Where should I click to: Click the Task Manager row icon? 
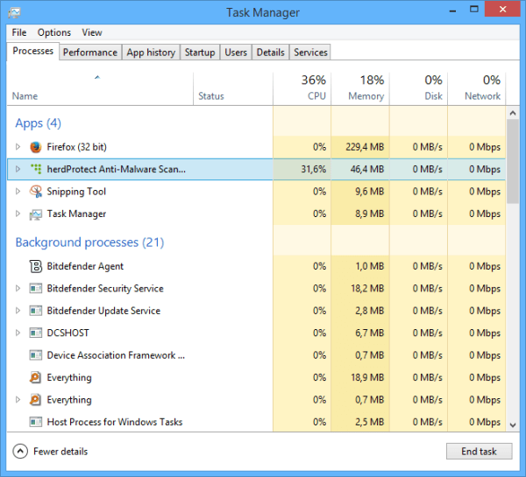(x=36, y=214)
